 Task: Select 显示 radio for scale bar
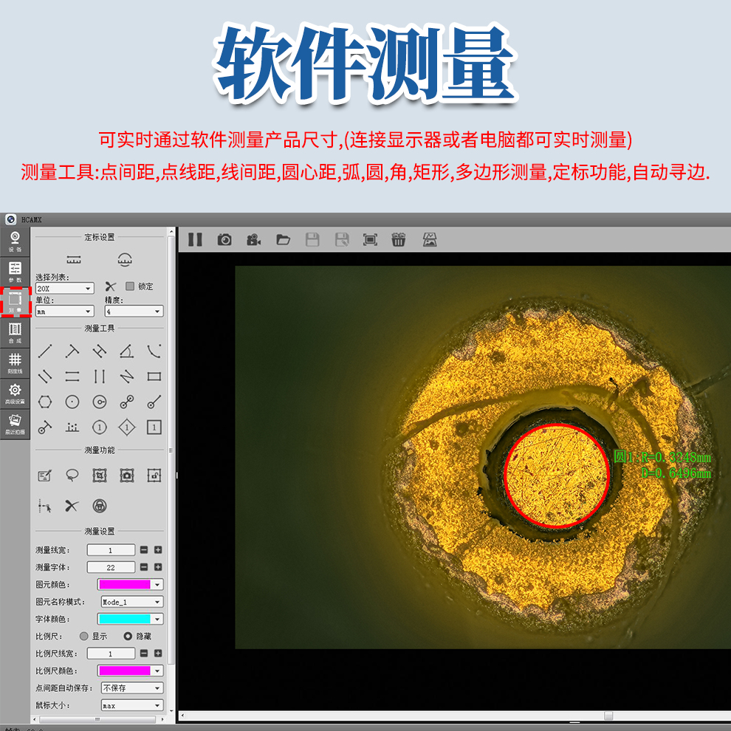[x=83, y=636]
